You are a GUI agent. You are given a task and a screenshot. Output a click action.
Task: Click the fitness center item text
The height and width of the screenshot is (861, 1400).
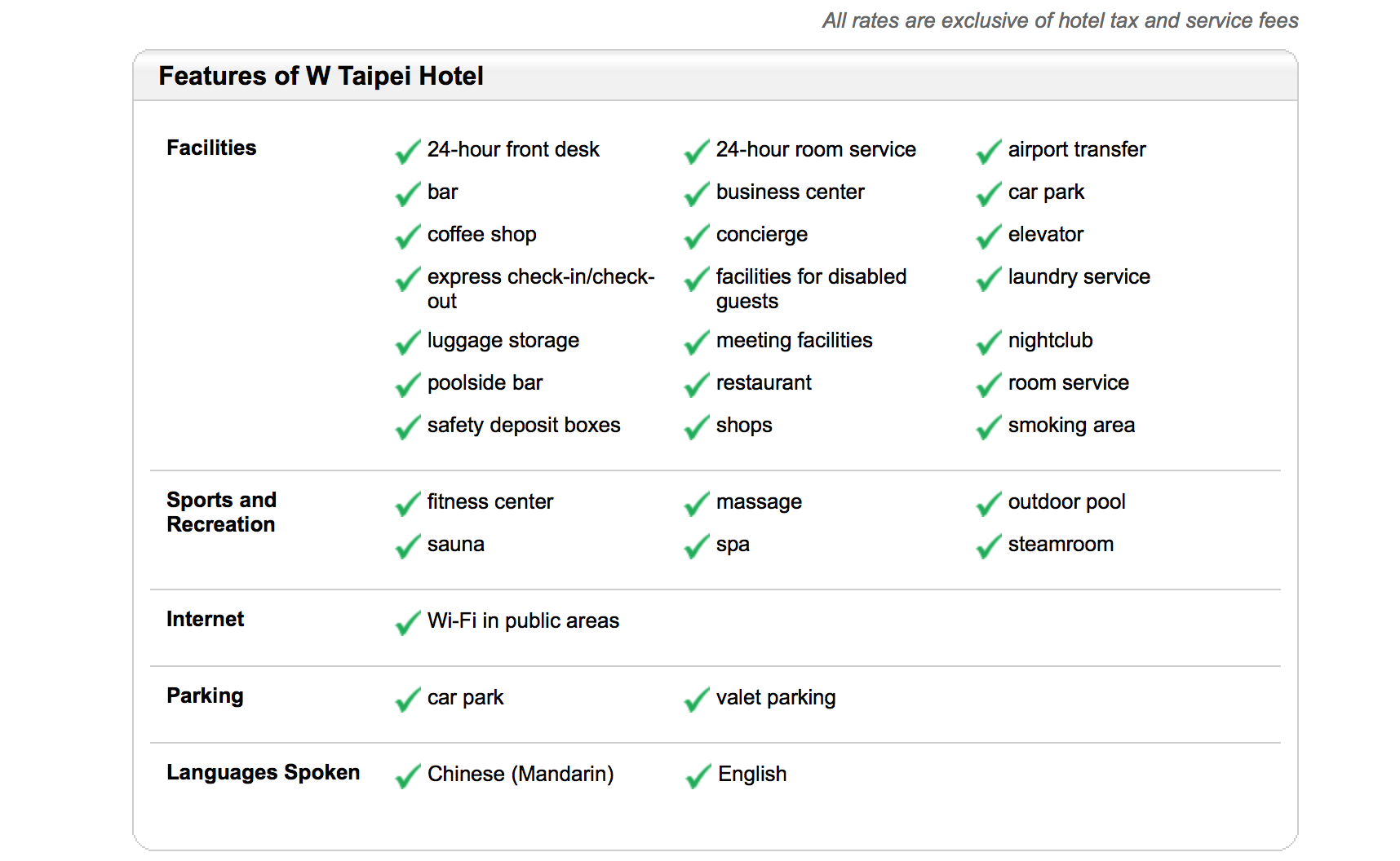click(x=490, y=501)
